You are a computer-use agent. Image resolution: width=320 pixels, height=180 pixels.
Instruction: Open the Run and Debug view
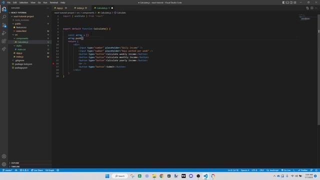tap(4, 33)
